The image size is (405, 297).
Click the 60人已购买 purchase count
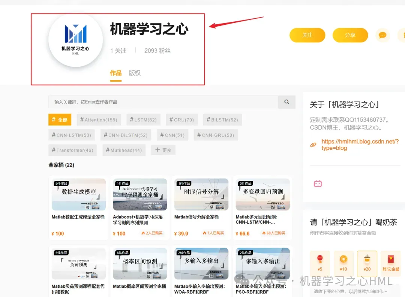pyautogui.click(x=274, y=233)
